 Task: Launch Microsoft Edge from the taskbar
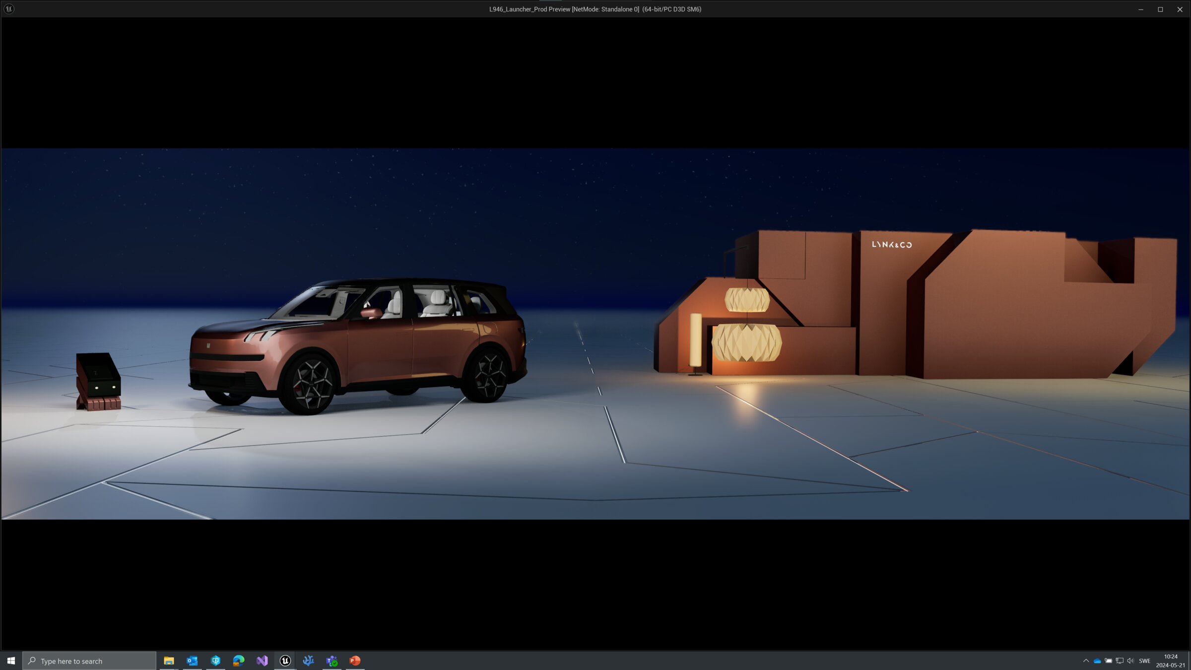pos(239,661)
